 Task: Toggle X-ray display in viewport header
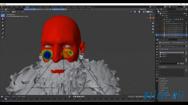tap(144, 12)
